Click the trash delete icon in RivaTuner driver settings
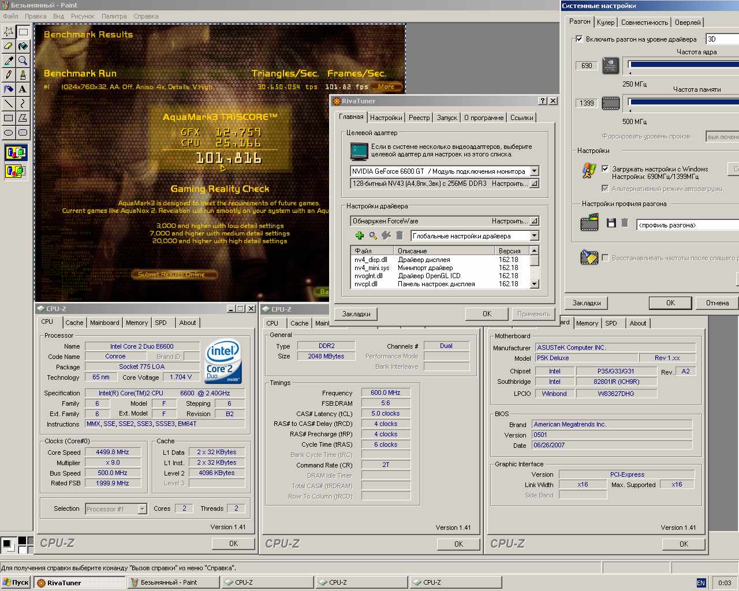 [400, 235]
